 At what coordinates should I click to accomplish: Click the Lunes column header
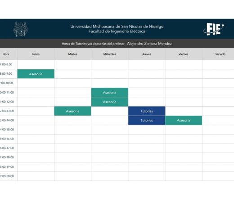click(36, 54)
